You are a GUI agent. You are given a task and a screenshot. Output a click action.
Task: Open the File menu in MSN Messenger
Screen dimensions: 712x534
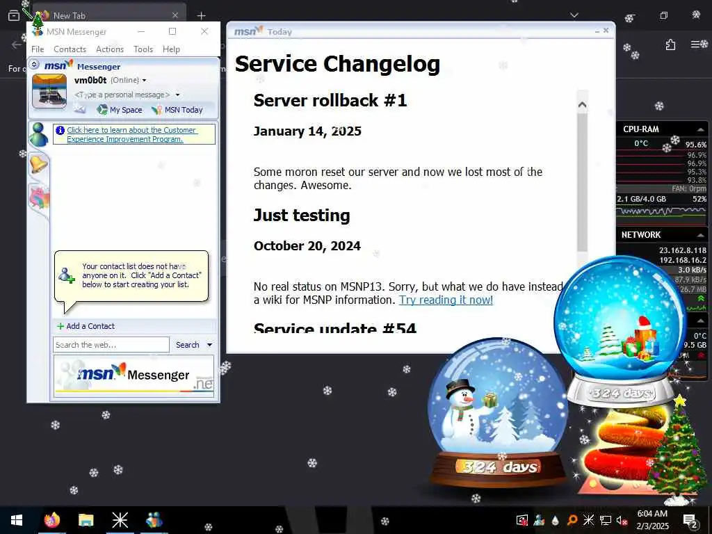coord(38,49)
